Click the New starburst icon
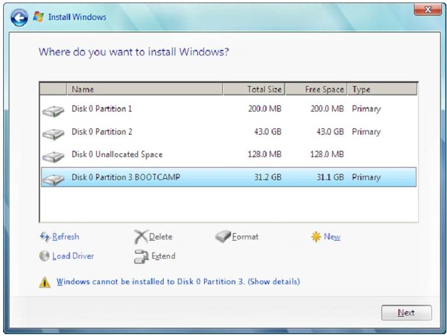 [315, 237]
